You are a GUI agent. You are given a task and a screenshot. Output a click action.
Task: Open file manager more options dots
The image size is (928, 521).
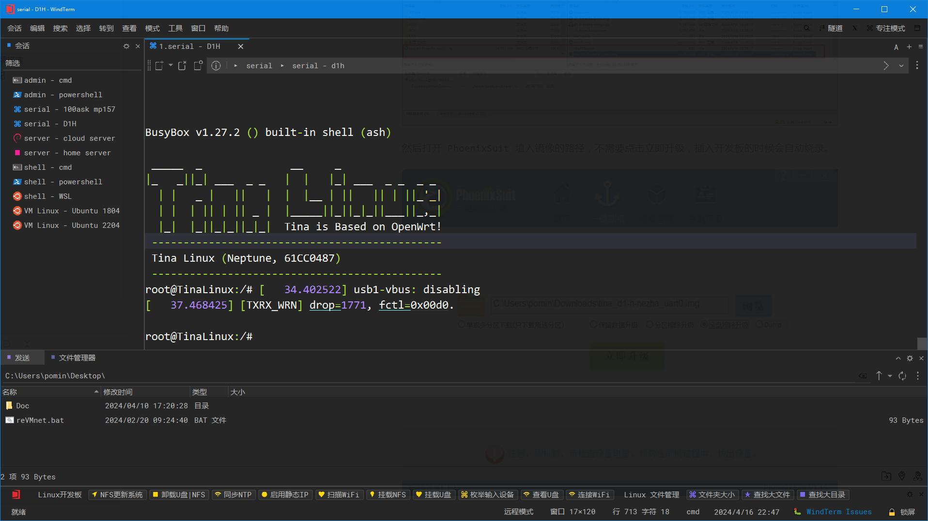tap(917, 375)
